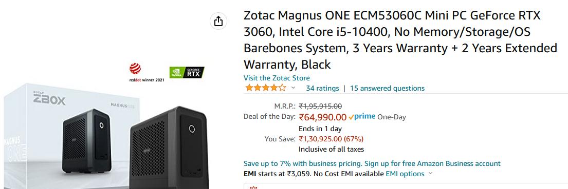
Task: Click the deal price ₹64,990.00
Action: pos(323,117)
